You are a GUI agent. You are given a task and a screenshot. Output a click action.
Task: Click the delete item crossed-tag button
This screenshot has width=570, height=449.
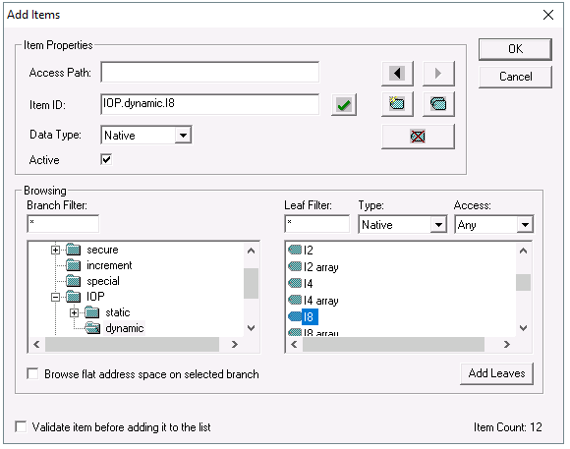click(418, 137)
